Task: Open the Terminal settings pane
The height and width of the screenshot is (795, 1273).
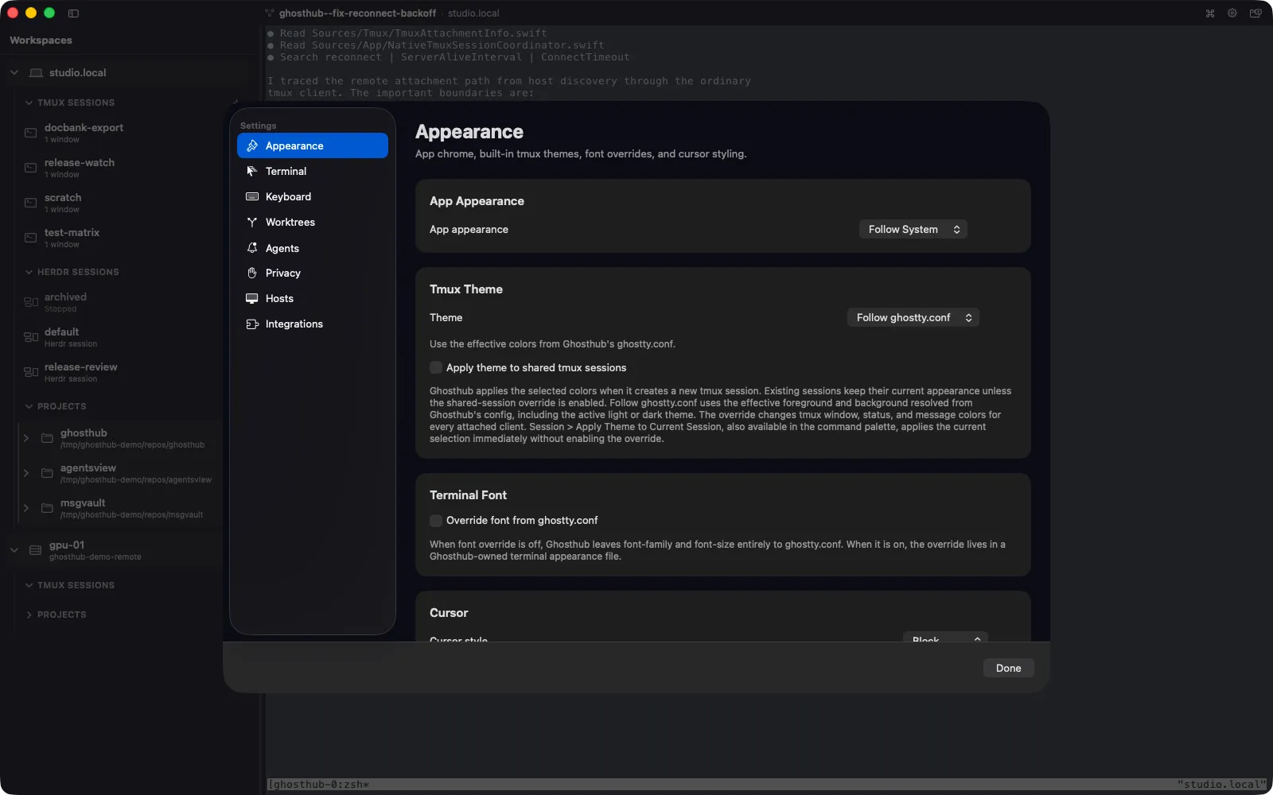Action: click(x=313, y=171)
